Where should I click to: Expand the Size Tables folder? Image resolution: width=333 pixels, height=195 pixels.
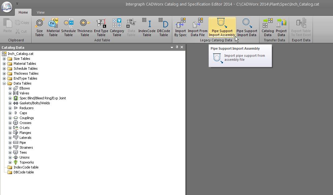click(x=4, y=59)
